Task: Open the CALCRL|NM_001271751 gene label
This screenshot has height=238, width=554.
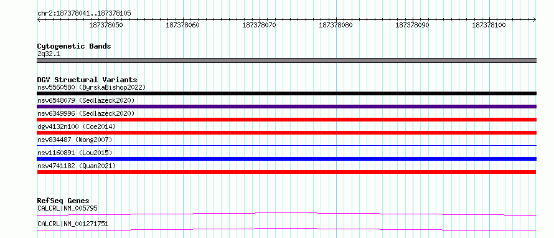Action: pos(73,224)
